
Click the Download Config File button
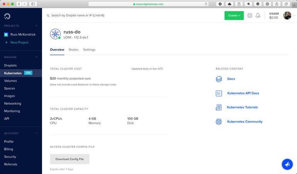pos(69,159)
